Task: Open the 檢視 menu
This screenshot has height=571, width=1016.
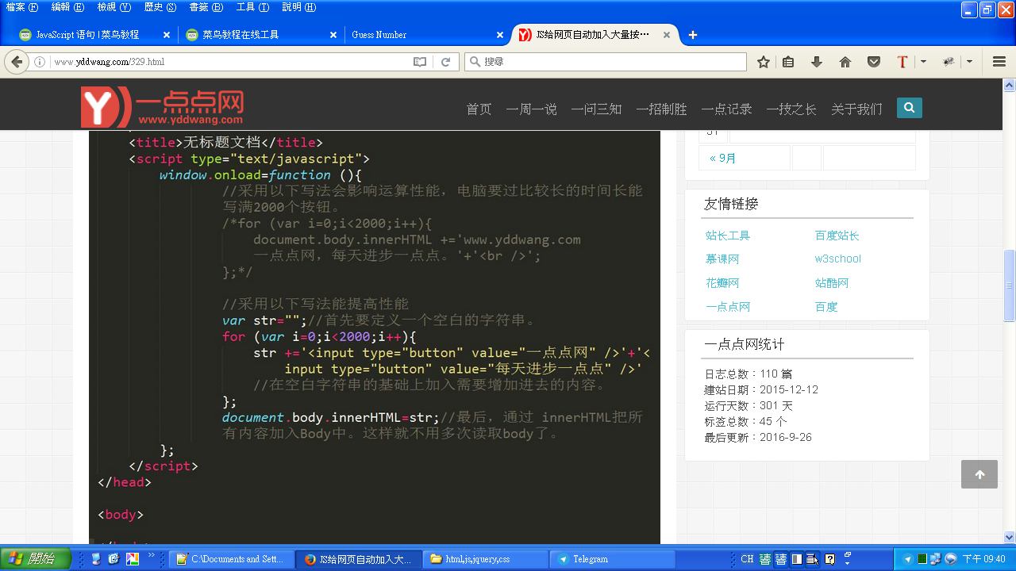Action: pos(114,7)
